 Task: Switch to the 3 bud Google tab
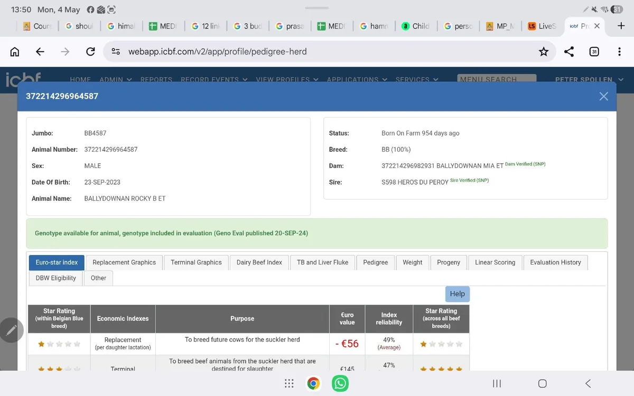(x=247, y=26)
